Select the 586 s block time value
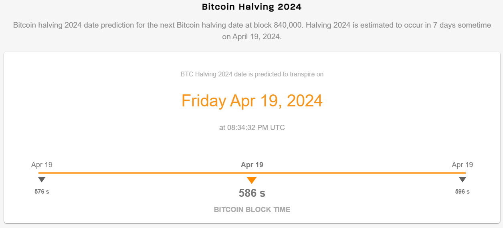Viewport: 503px width, 228px height. 252,193
